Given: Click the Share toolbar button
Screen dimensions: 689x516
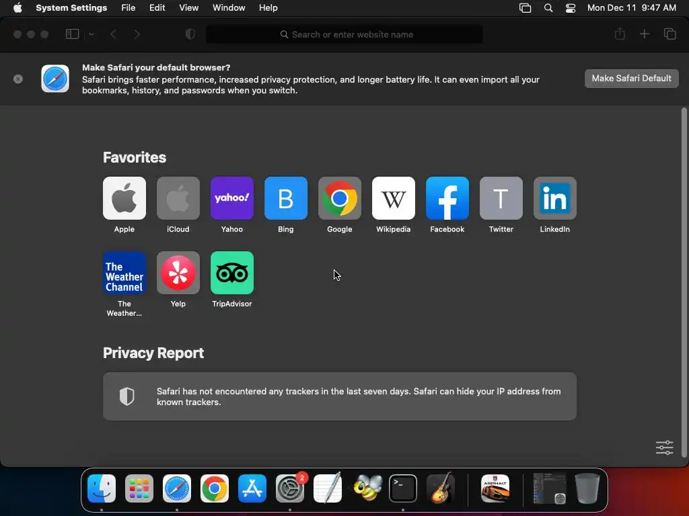Looking at the screenshot, I should [x=620, y=34].
